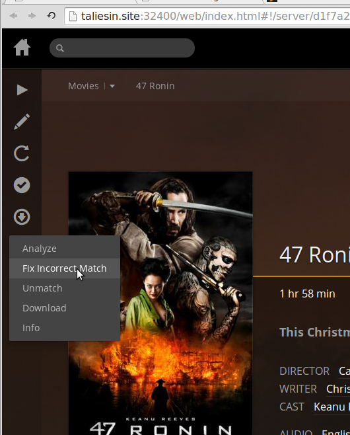Reload the page with browser refresh icon
350x435 pixels.
pos(52,16)
